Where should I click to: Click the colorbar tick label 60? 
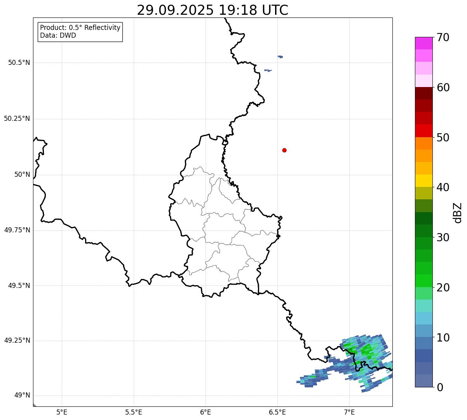[x=443, y=87]
